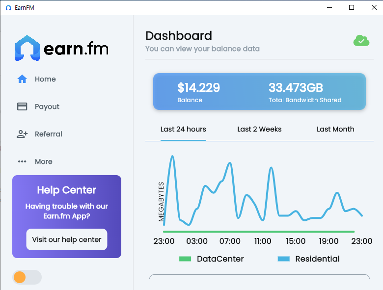Maximize the EarnFM window
Screen dimensions: 383x290
coord(352,7)
